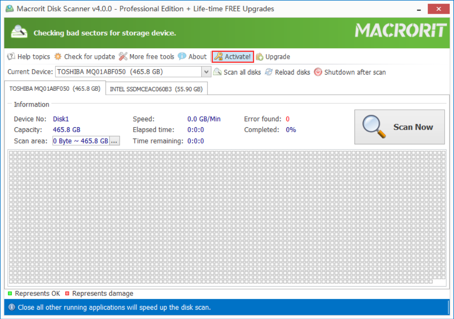Viewport: 454px width, 319px height.
Task: Click the Shutdown after scan label
Action: pos(355,72)
